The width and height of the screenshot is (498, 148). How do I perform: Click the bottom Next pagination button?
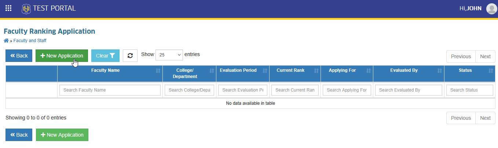(x=485, y=118)
